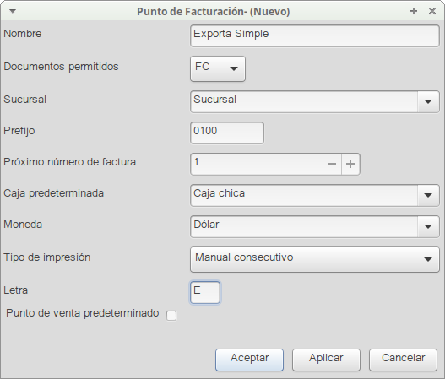Close the Punto de Facturación dialog

pyautogui.click(x=432, y=11)
